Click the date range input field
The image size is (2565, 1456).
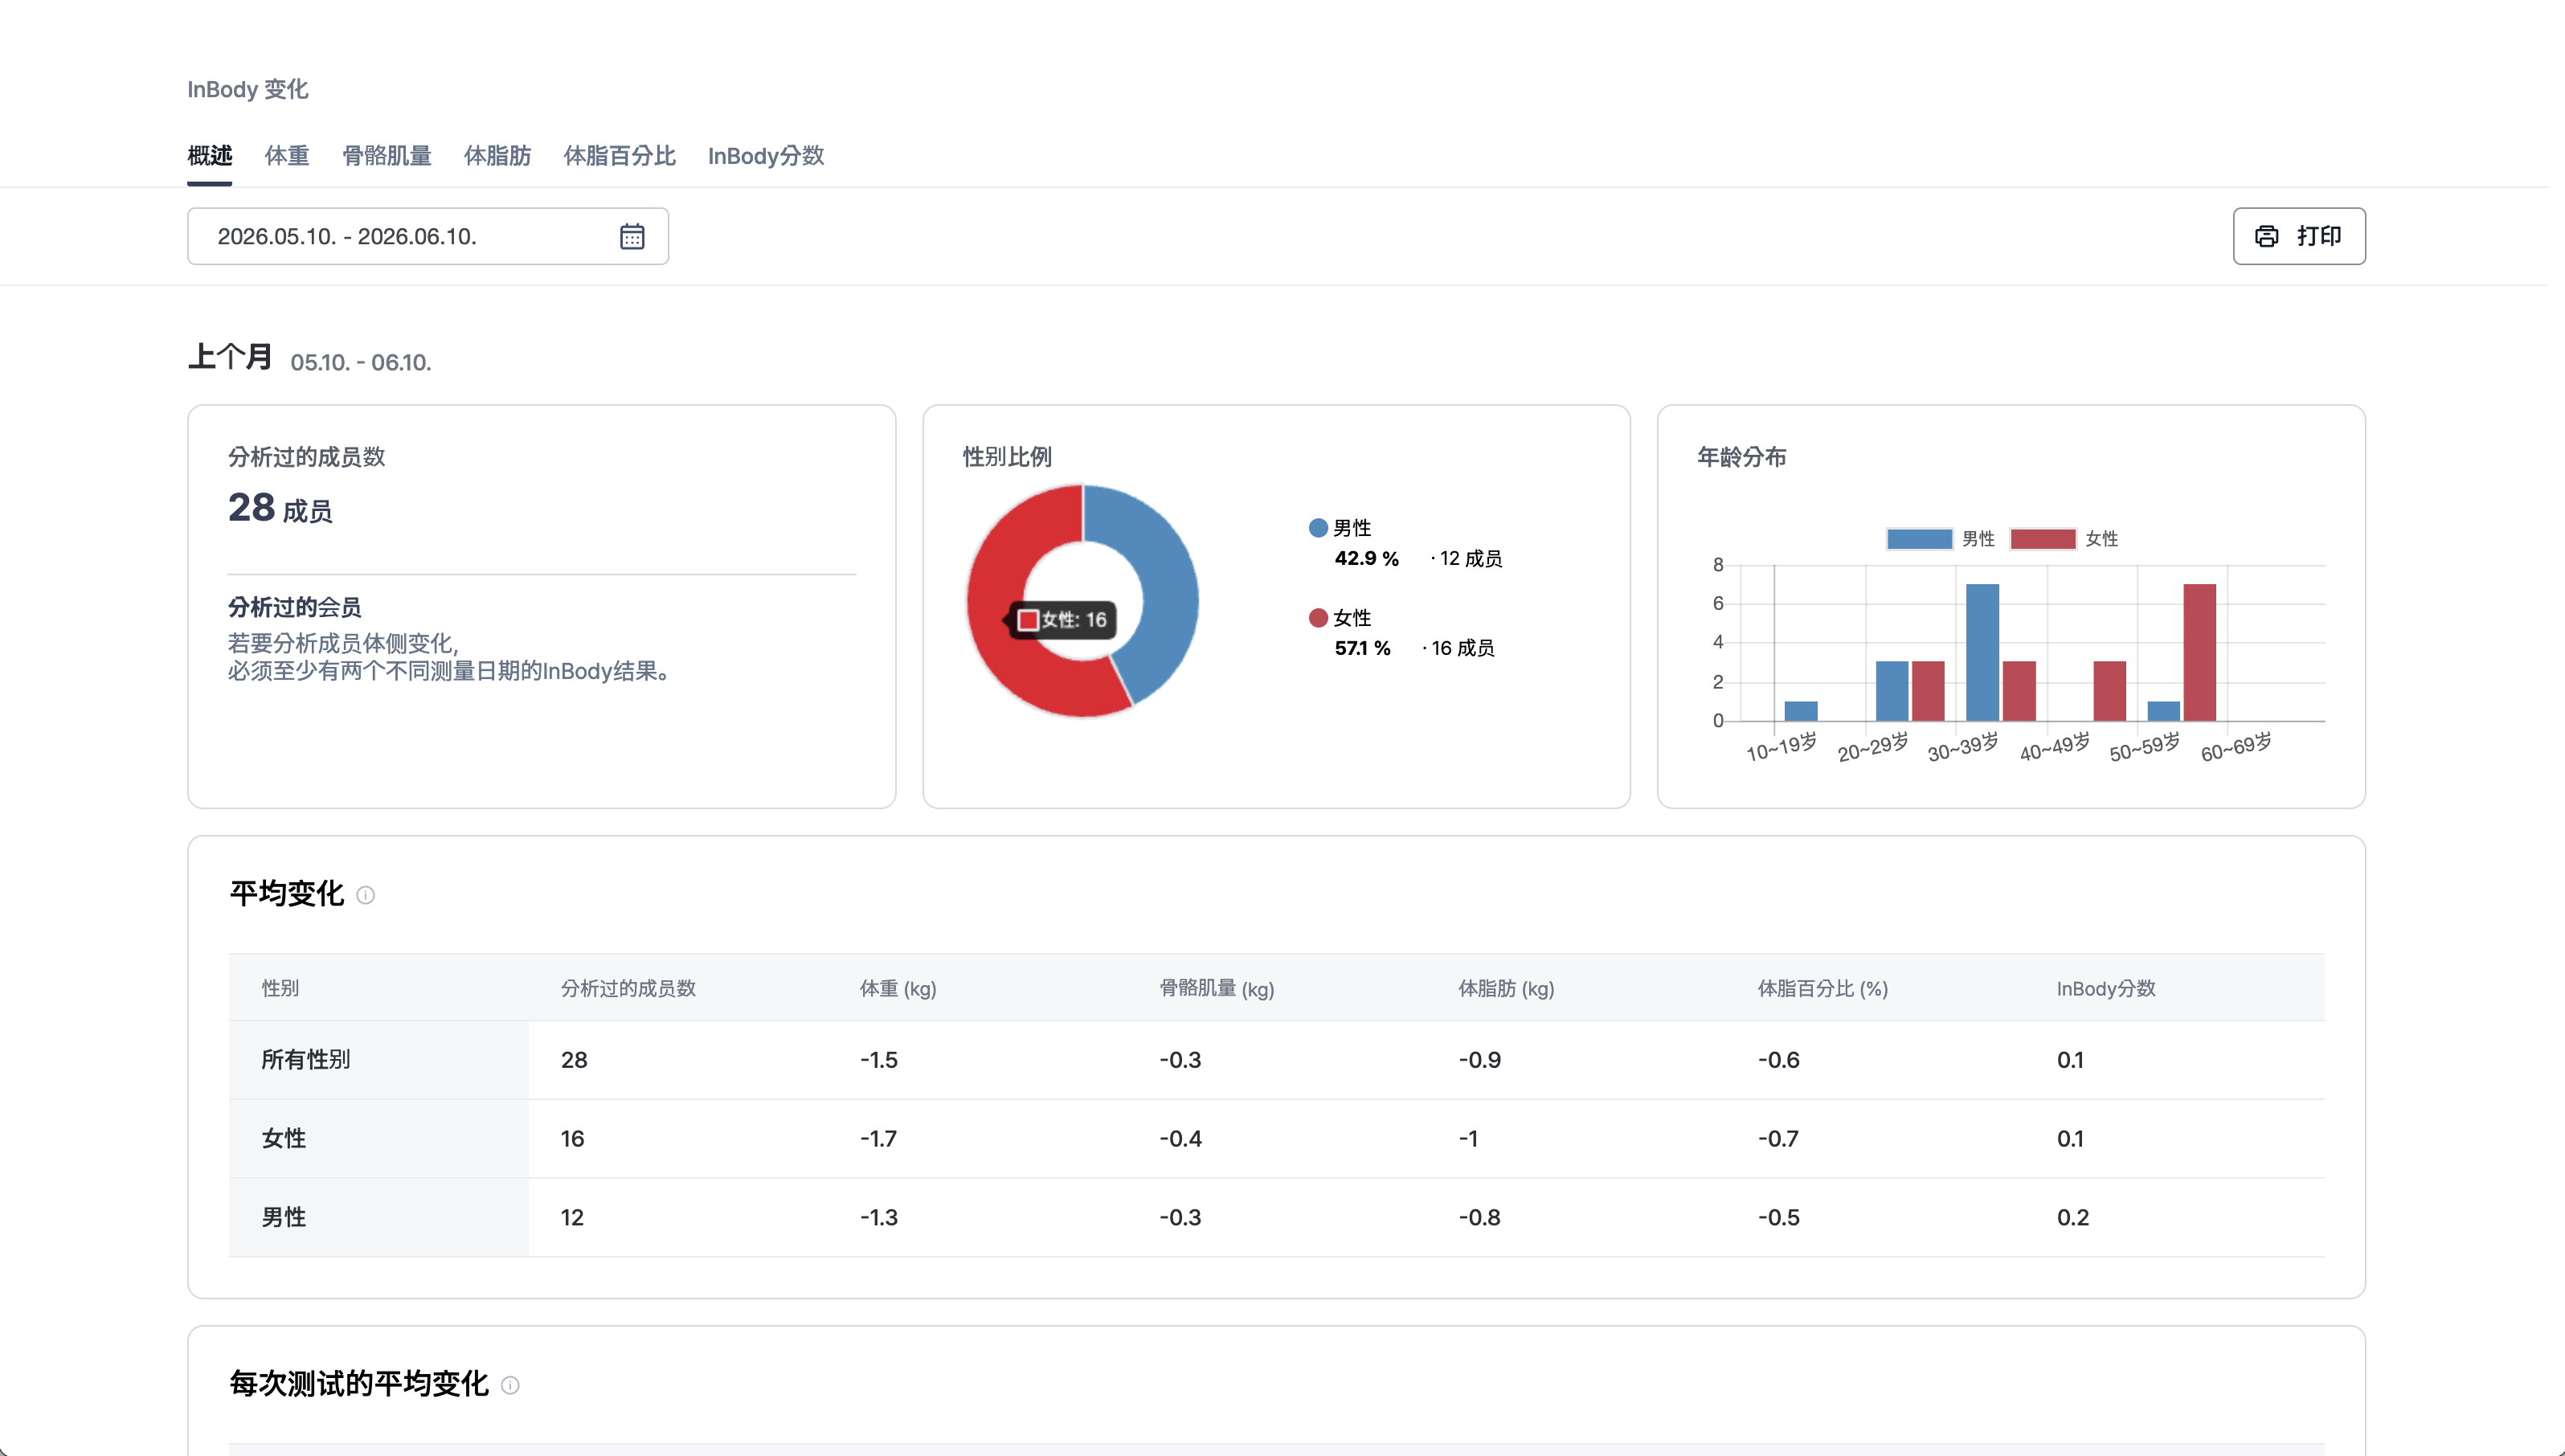428,236
